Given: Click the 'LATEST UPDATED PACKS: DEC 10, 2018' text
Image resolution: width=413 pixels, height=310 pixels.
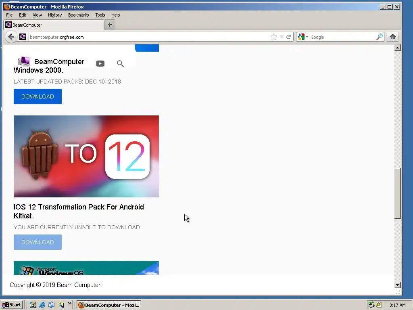Looking at the screenshot, I should [x=67, y=82].
